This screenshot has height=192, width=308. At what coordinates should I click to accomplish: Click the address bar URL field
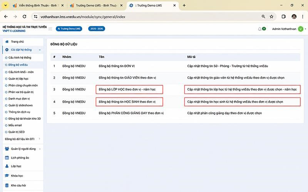[x=149, y=17]
